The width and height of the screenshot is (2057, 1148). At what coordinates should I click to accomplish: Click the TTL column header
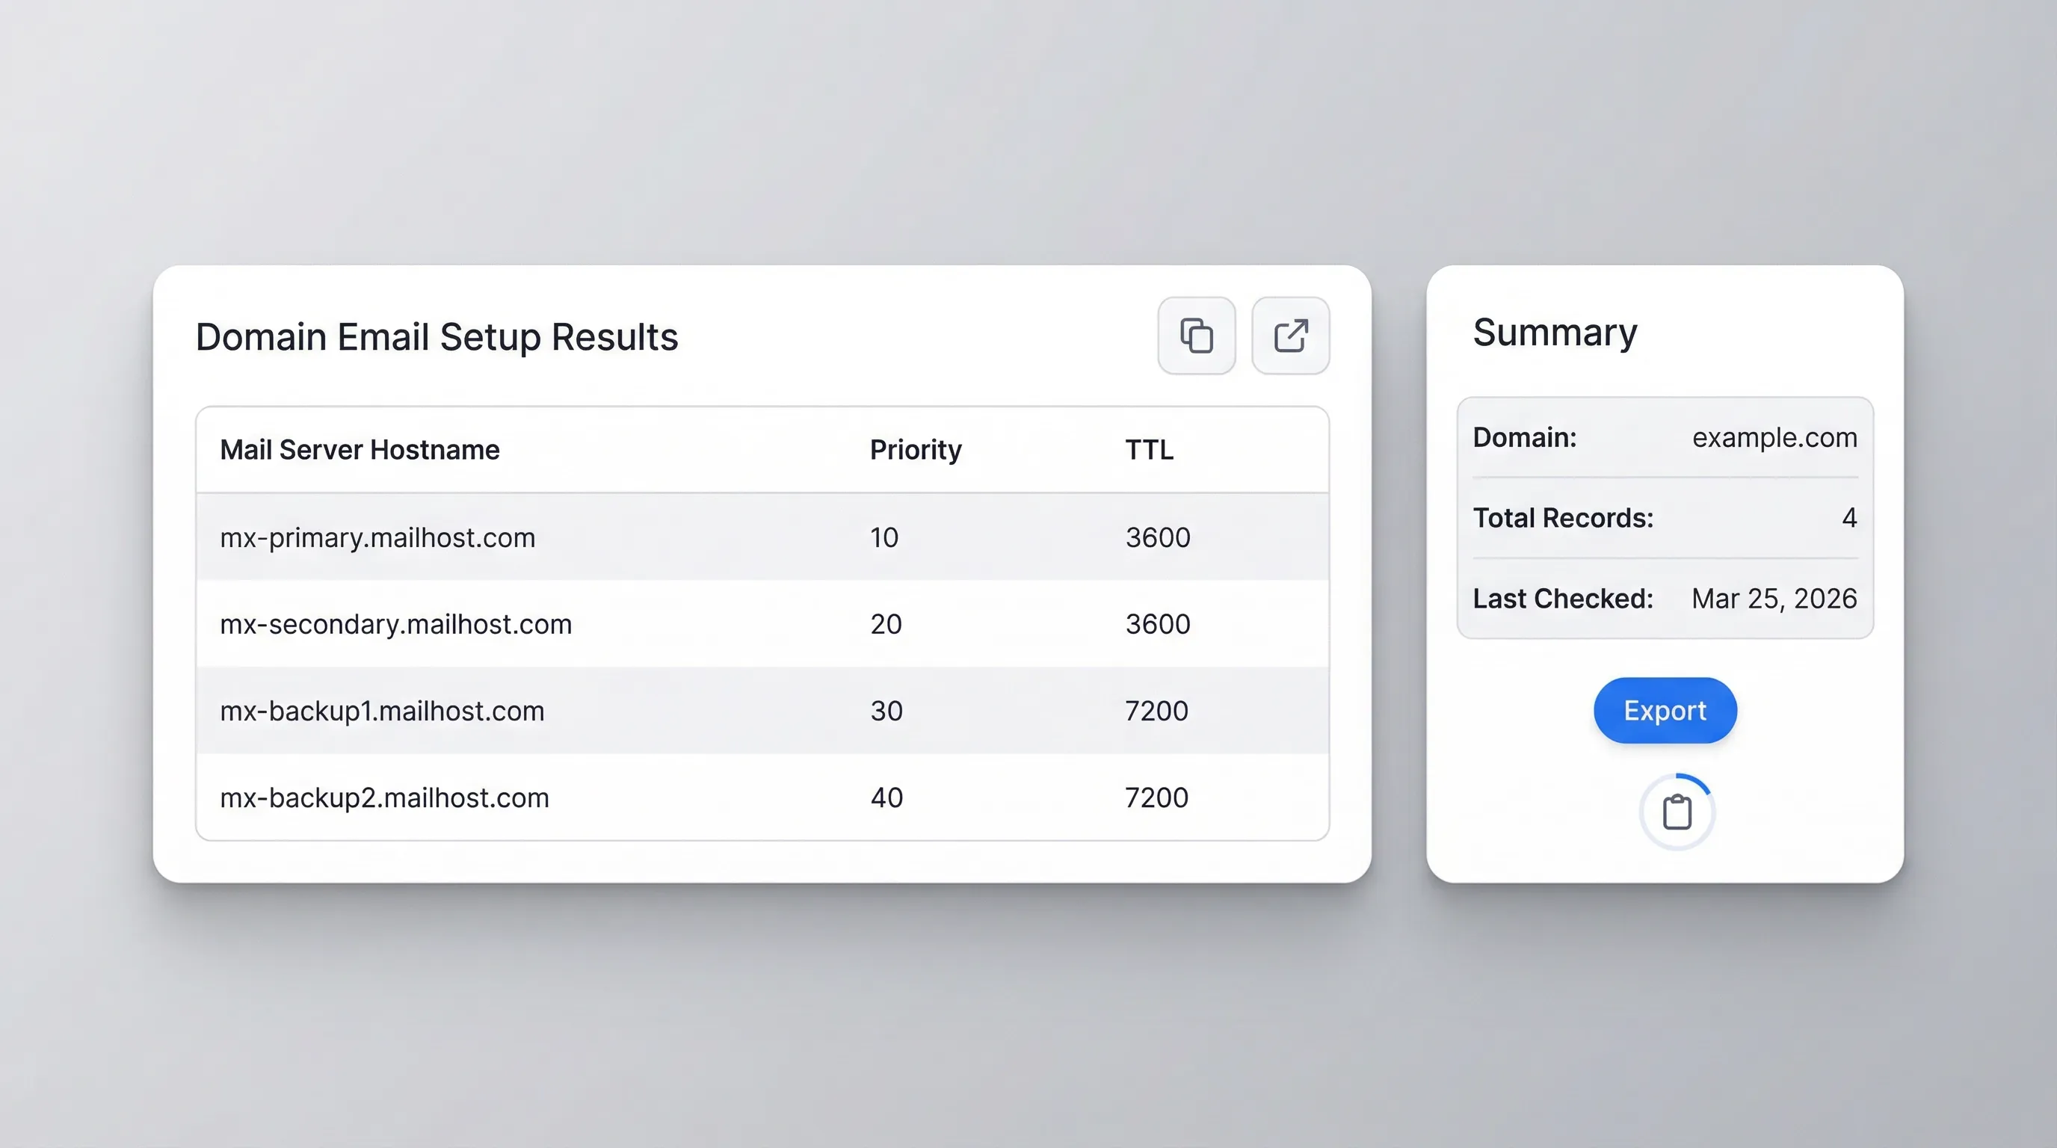1148,449
